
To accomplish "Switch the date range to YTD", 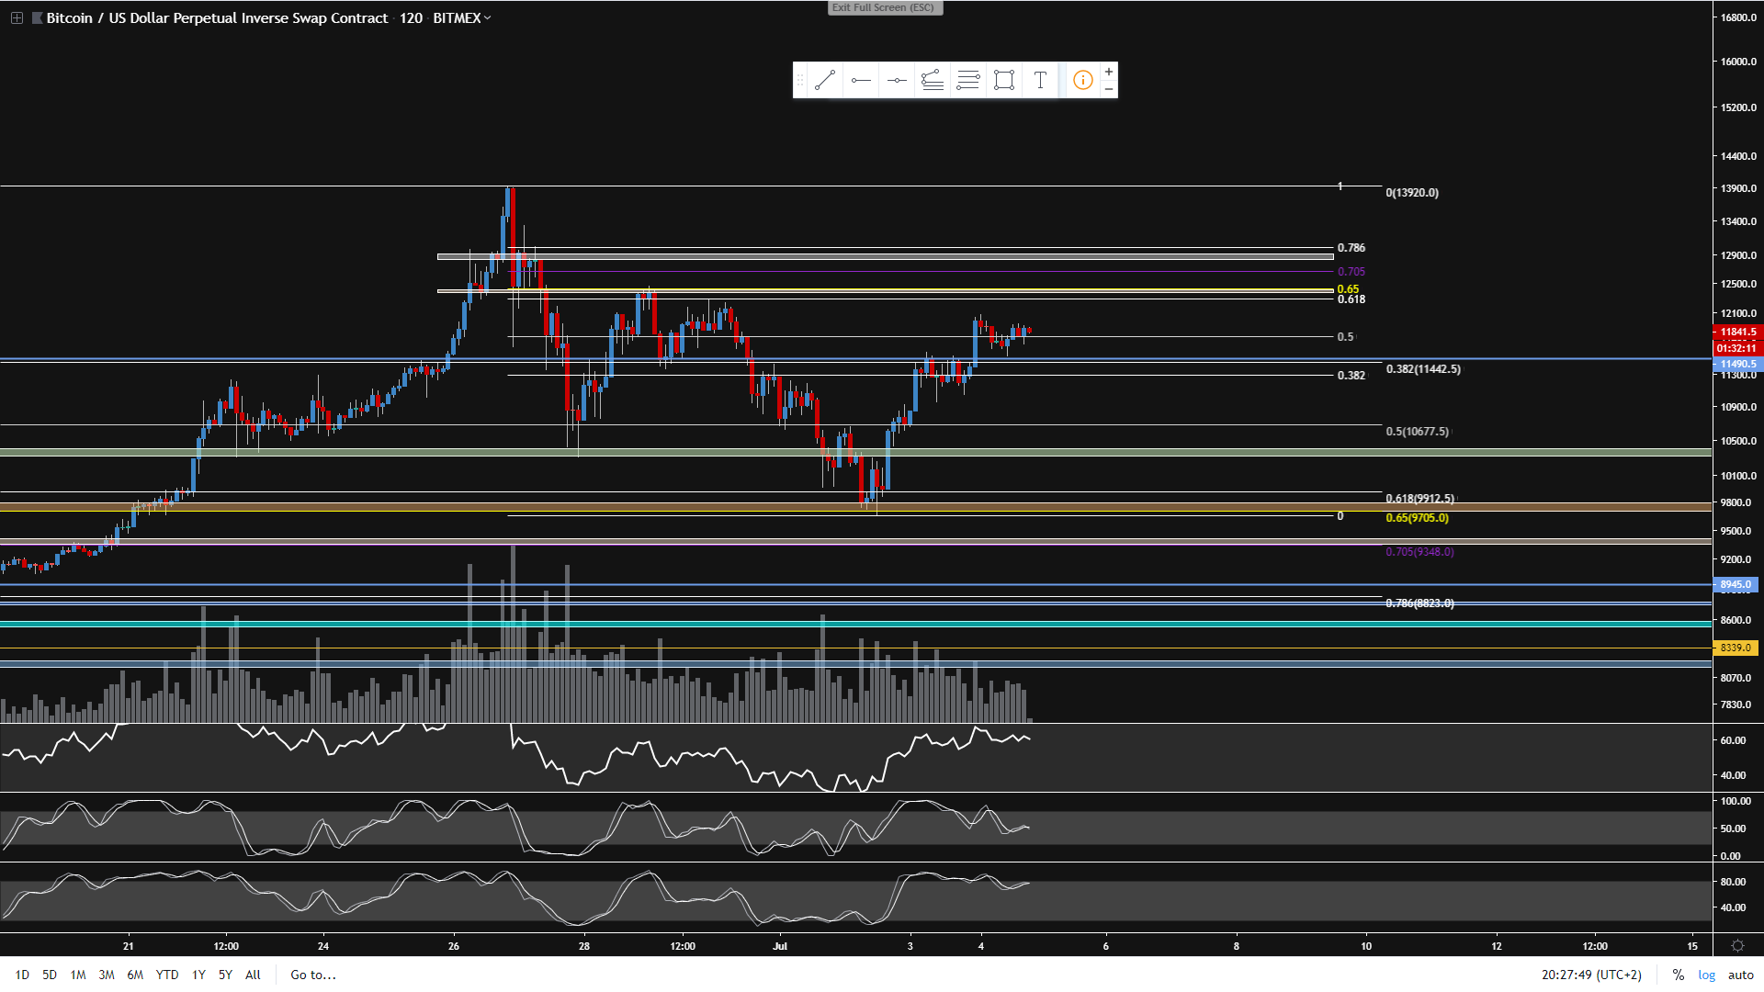I will click(167, 975).
